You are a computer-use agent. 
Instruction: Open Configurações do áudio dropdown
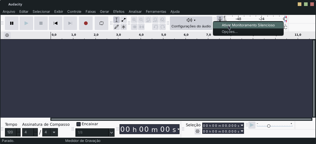point(191,23)
